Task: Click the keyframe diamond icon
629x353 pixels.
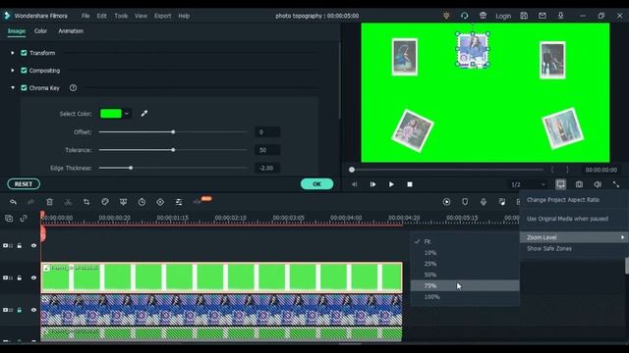Action: 160,202
